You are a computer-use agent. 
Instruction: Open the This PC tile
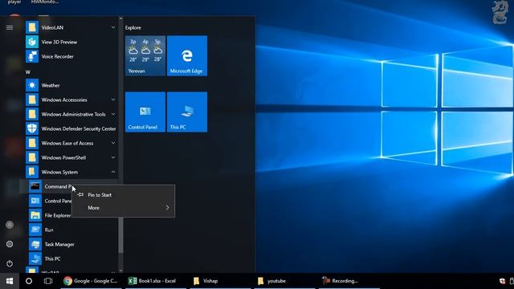[187, 112]
